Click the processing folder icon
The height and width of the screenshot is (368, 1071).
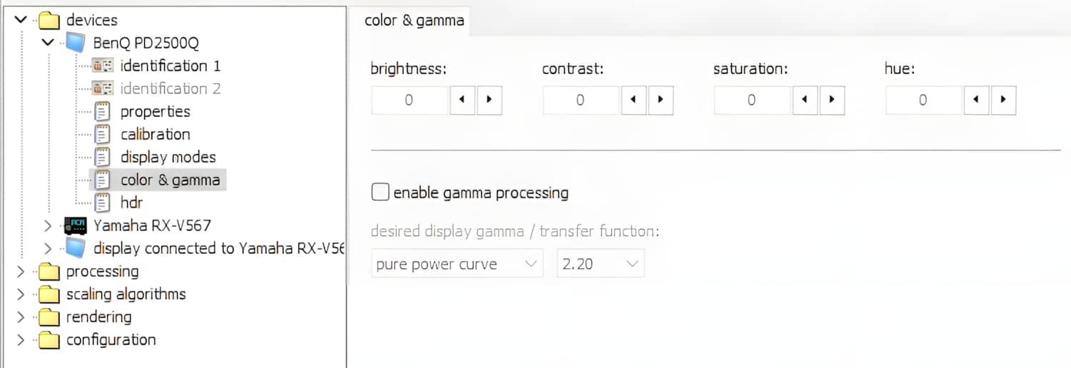[x=49, y=272]
